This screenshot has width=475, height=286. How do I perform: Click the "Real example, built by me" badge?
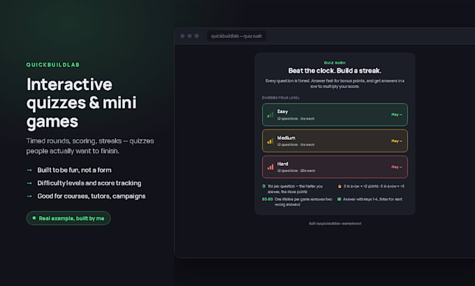click(x=68, y=218)
